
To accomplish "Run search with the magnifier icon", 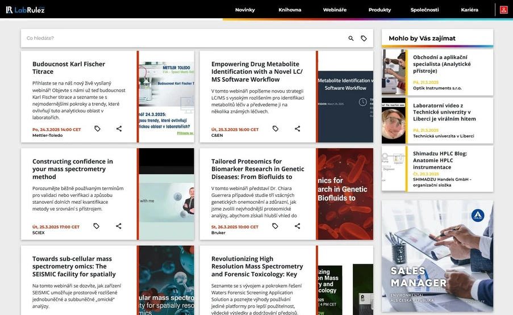I will coord(351,38).
